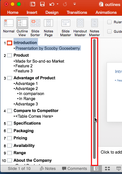Click the slide sorter icon in status bar
Viewport: 122px width, 174px height.
click(x=107, y=168)
